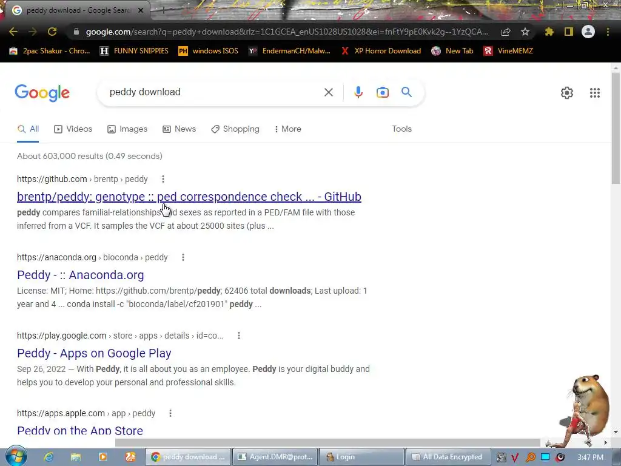The width and height of the screenshot is (621, 466).
Task: Focus the address bar URL
Action: point(287,32)
